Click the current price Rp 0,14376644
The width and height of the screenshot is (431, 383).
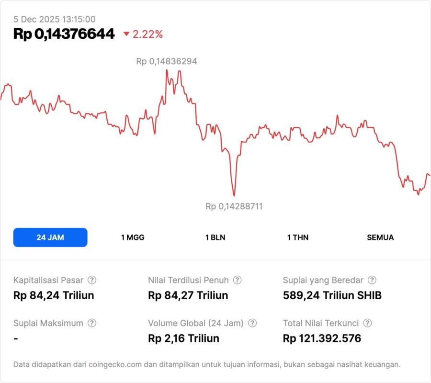pos(64,34)
